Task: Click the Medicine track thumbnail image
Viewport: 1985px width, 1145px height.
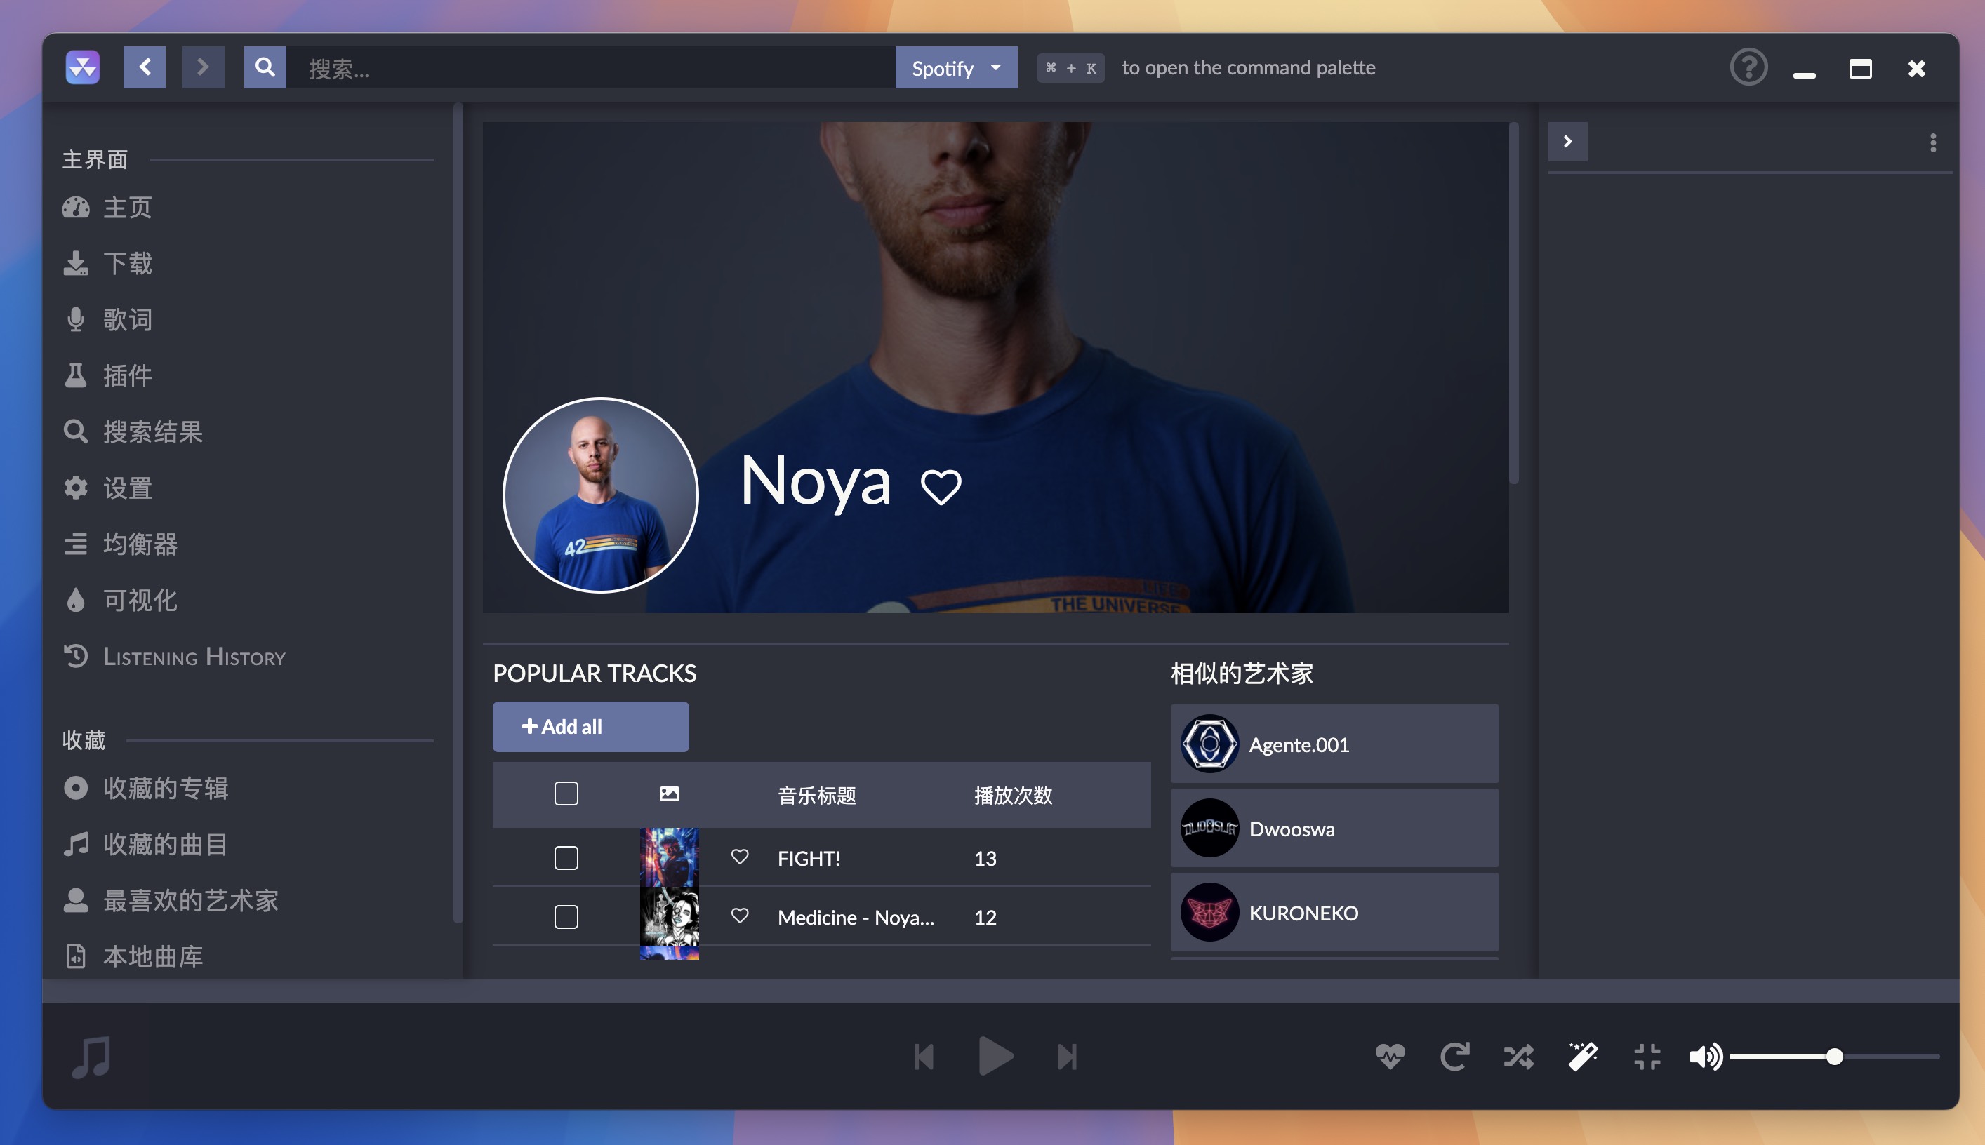Action: click(x=668, y=916)
